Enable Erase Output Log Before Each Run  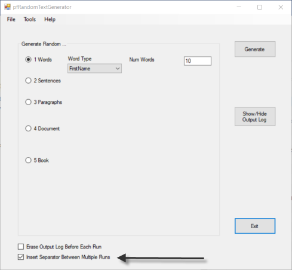coord(21,247)
